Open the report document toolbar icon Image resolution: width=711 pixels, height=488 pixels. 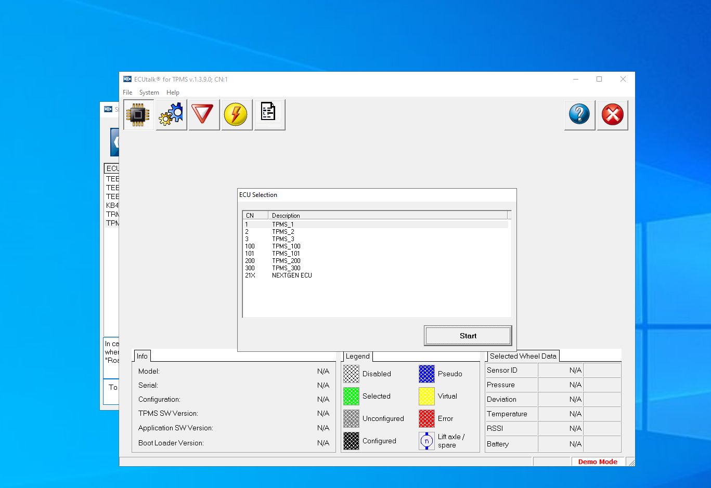coord(269,114)
